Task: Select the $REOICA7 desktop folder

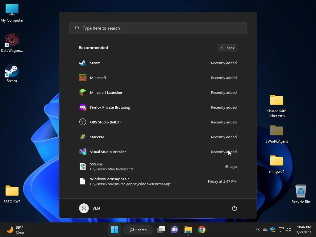Action: [x=12, y=194]
